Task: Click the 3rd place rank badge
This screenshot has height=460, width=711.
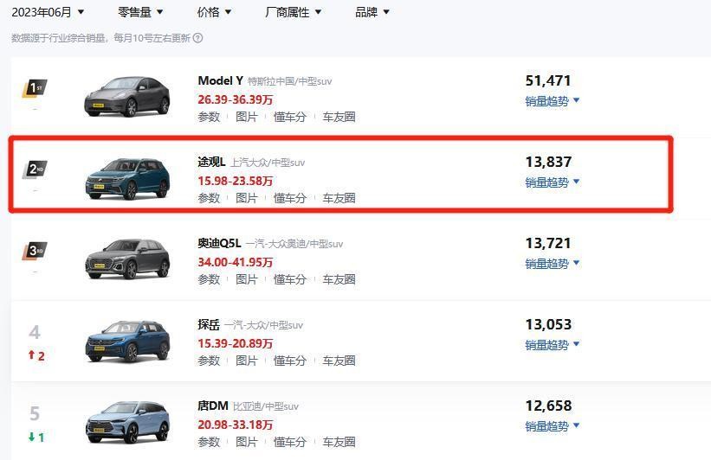Action: (x=35, y=251)
